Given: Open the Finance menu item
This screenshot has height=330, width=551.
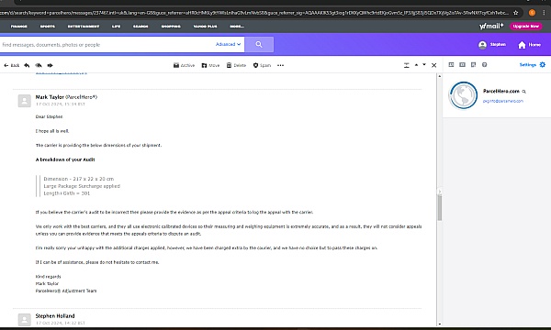Looking at the screenshot, I should (19, 27).
